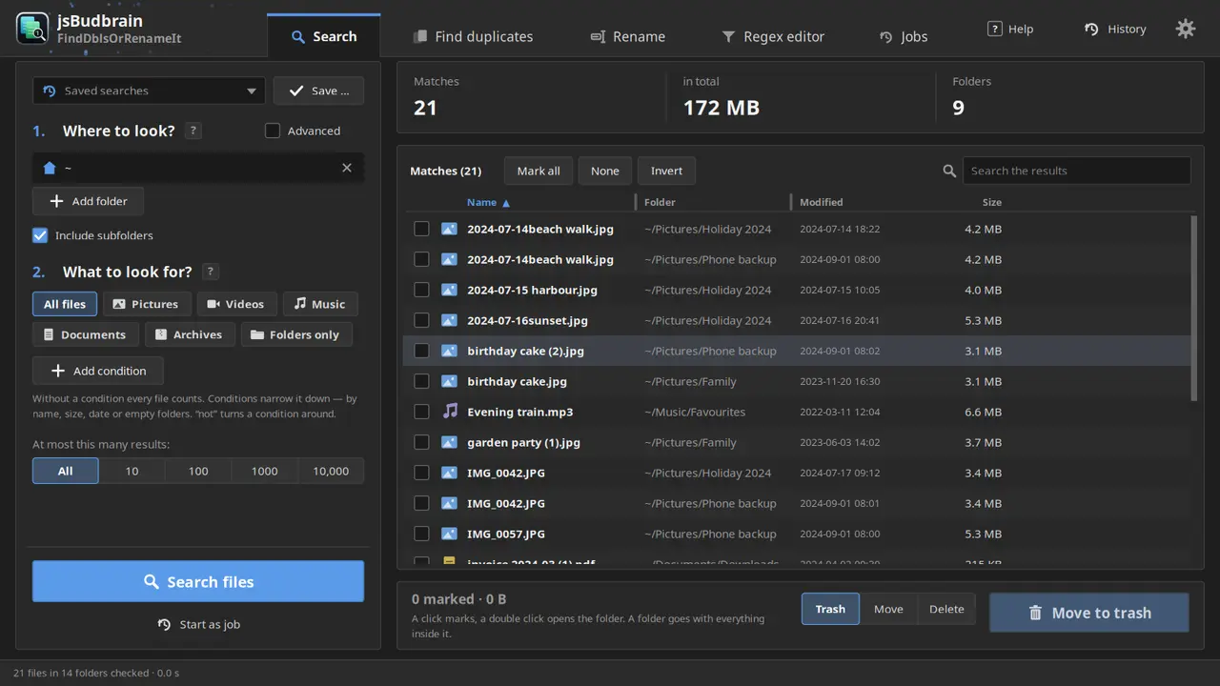This screenshot has height=686, width=1220.
Task: Remove the home folder with the X icon
Action: 347,168
